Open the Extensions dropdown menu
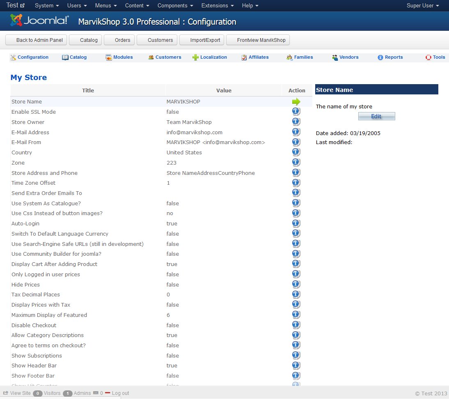The width and height of the screenshot is (449, 399). coord(218,5)
